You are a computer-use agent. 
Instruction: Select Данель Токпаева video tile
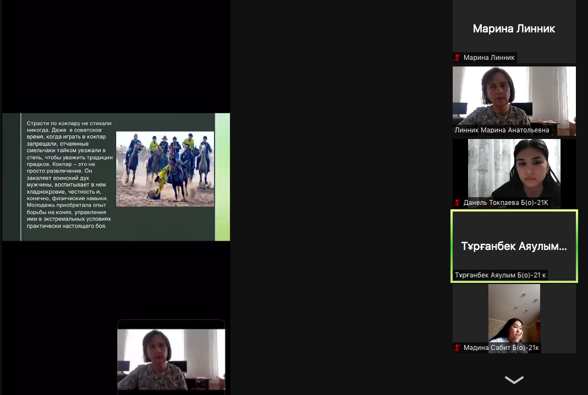514,174
